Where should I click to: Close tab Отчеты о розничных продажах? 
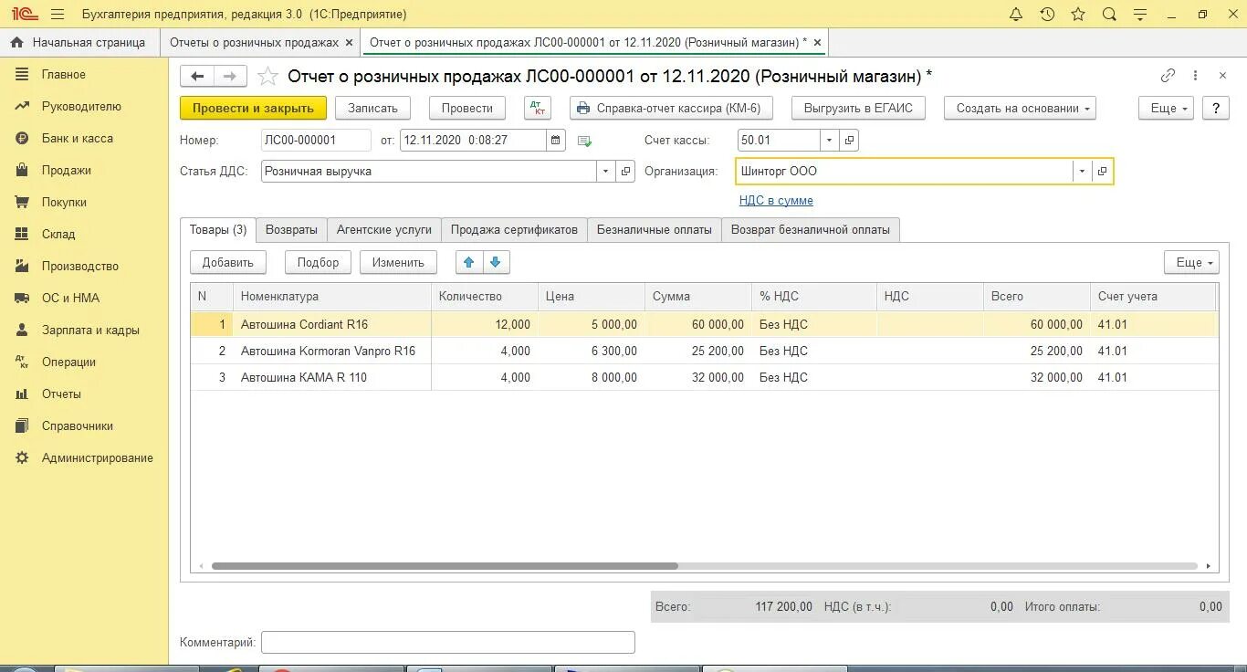coord(349,42)
